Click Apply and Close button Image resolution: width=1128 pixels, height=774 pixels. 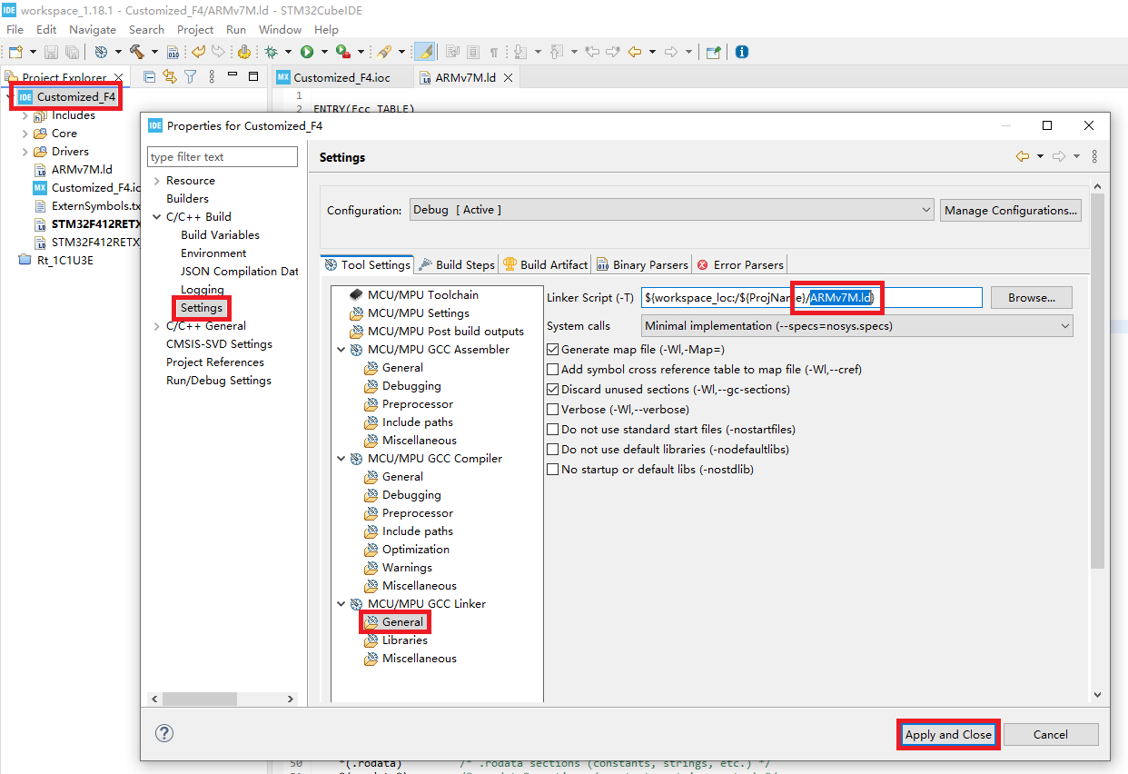[x=948, y=734]
